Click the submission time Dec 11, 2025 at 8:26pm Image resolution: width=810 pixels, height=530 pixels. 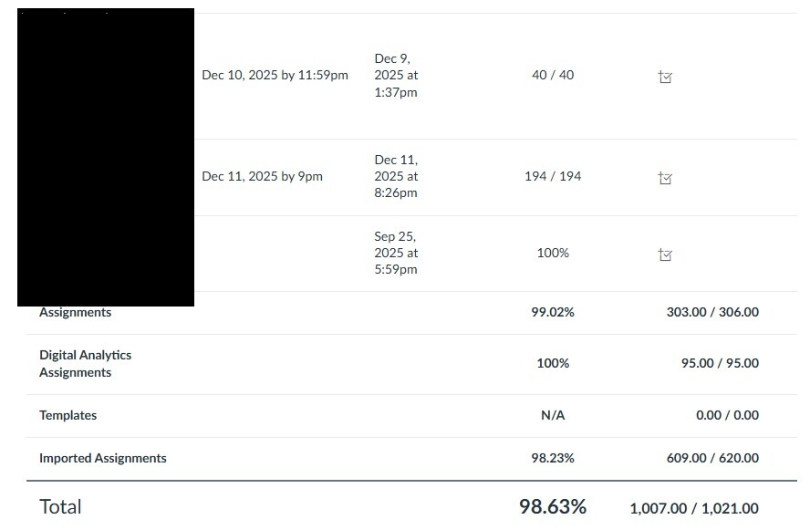396,176
